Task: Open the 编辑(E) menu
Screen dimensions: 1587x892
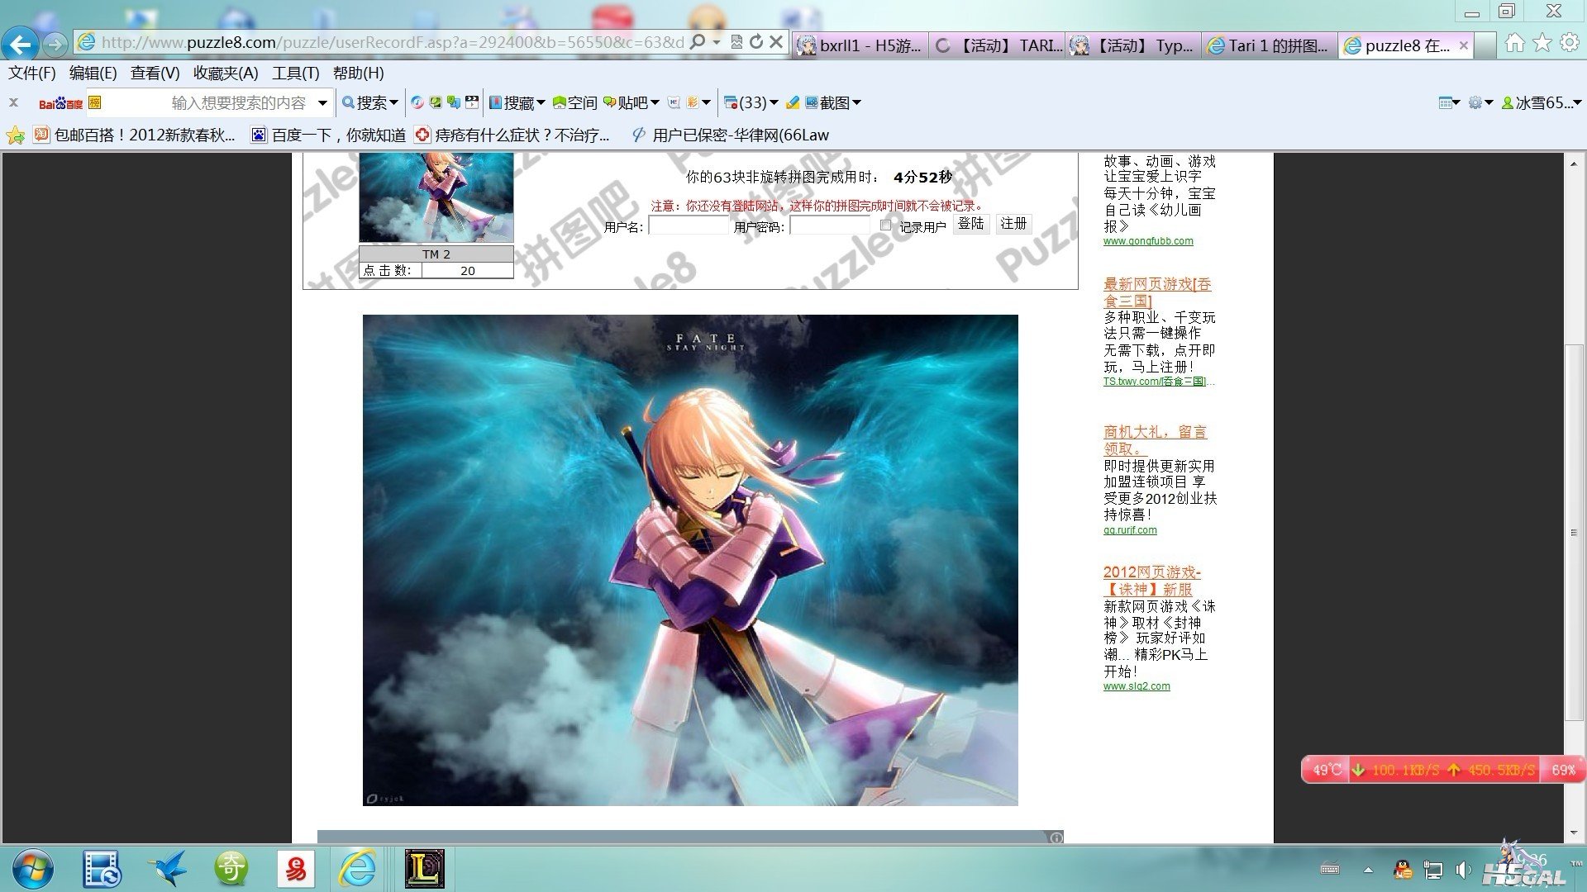Action: pos(93,73)
